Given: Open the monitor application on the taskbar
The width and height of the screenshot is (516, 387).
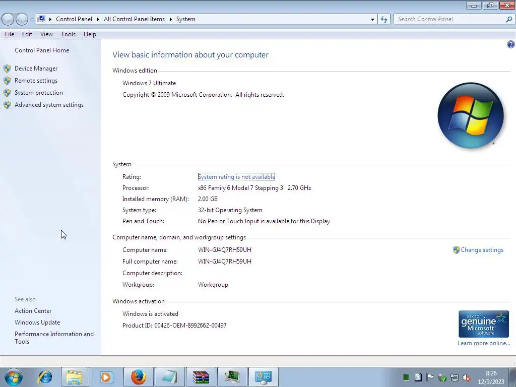Looking at the screenshot, I should point(232,377).
